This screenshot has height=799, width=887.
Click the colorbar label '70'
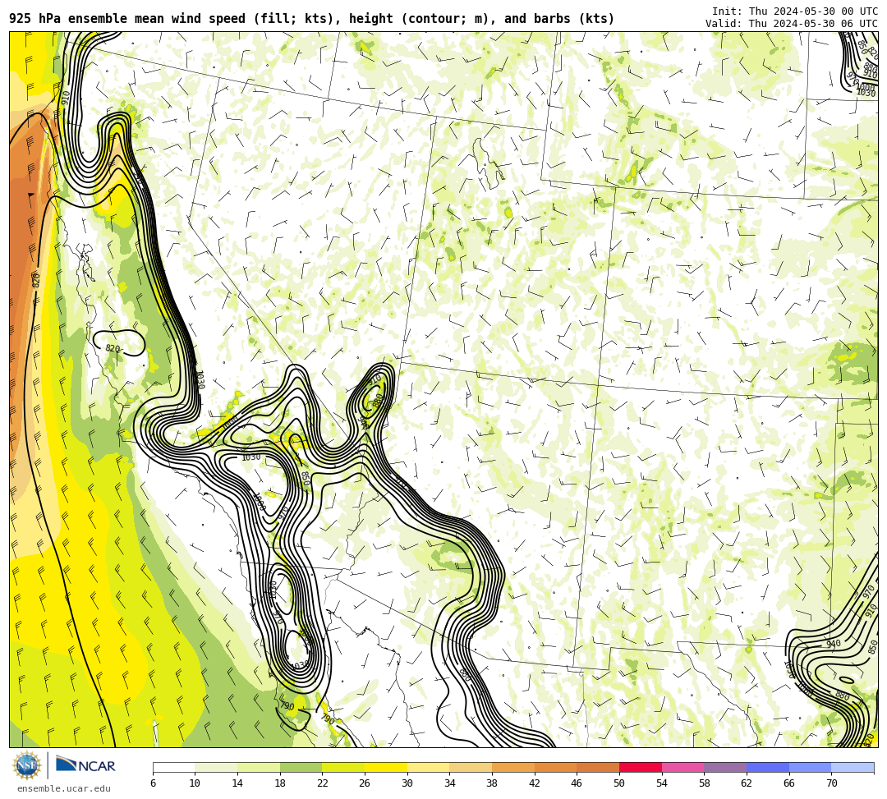tap(831, 783)
